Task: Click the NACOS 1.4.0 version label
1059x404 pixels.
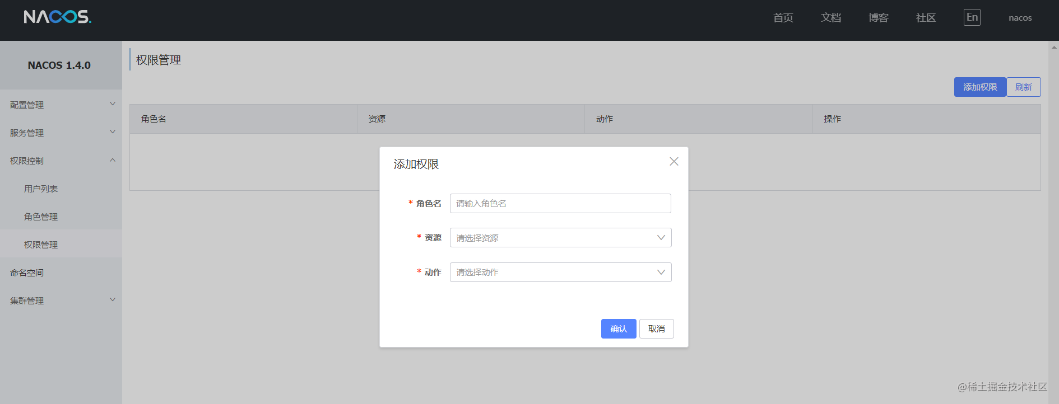Action: click(59, 65)
